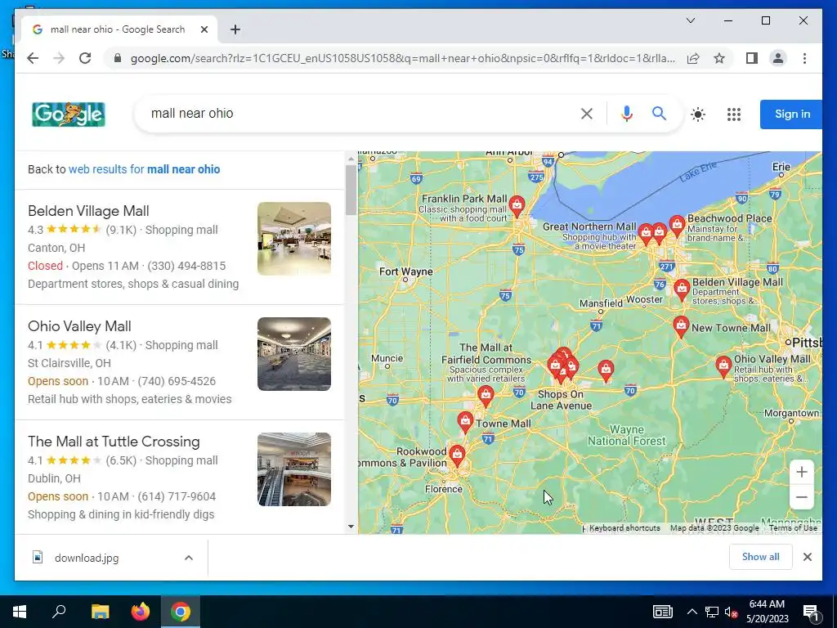Open The Mall at Tuttle Crossing listing
This screenshot has height=628, width=837.
[x=114, y=442]
